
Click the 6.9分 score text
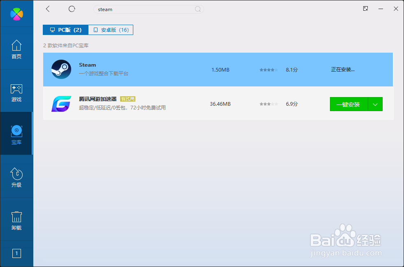(x=292, y=104)
